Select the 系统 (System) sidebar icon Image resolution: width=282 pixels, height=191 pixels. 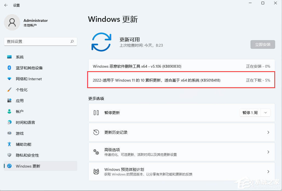click(8, 57)
